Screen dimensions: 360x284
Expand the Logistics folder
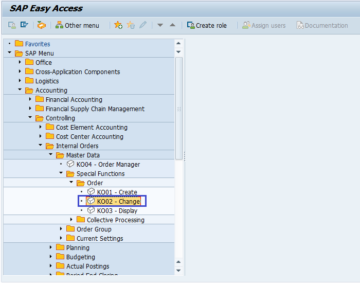[20, 80]
